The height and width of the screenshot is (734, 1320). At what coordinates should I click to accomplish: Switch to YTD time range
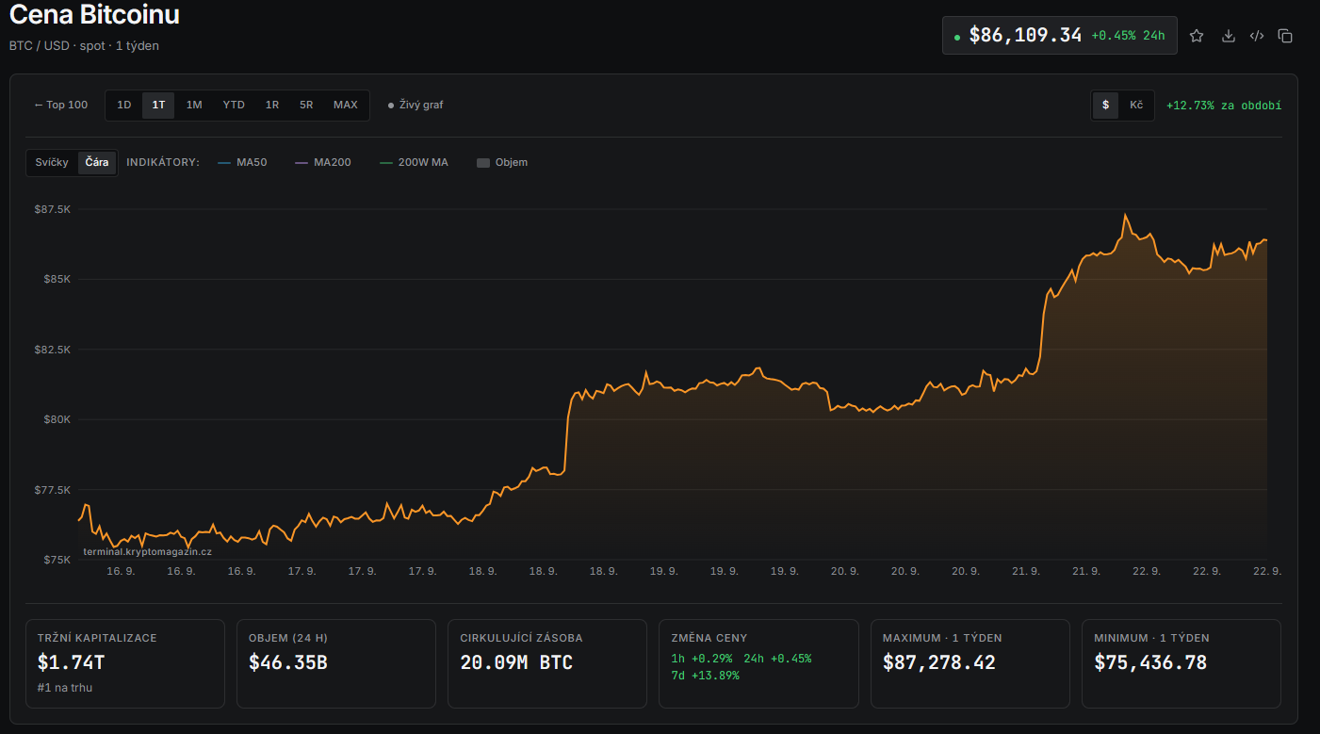point(234,105)
